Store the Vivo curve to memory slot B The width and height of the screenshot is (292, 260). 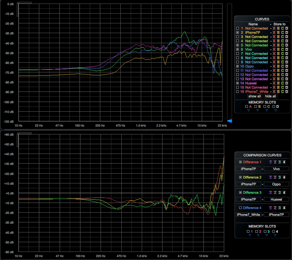(x=278, y=49)
